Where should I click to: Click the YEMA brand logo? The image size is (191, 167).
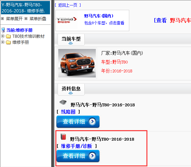click(x=67, y=20)
